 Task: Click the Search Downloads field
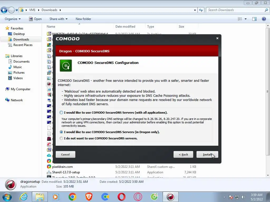coord(236,10)
